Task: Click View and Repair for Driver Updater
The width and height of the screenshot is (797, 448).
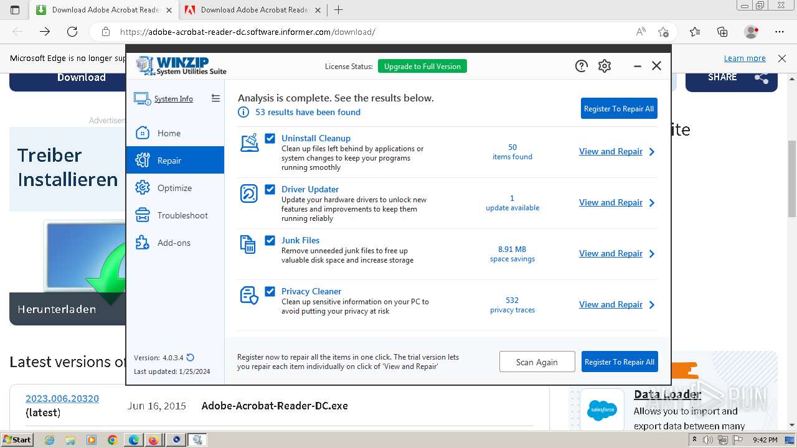Action: pyautogui.click(x=611, y=202)
